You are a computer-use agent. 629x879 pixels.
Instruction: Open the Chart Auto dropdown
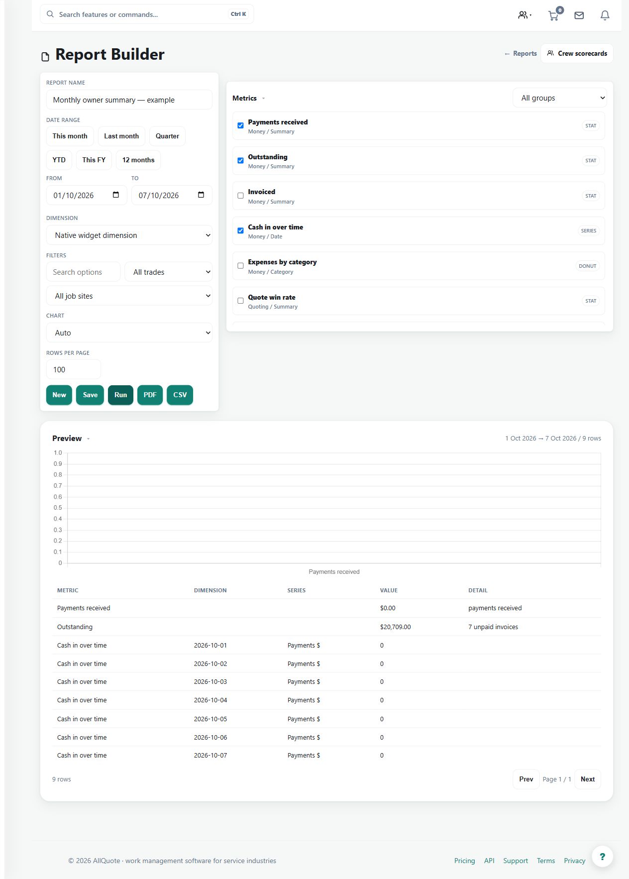click(129, 332)
